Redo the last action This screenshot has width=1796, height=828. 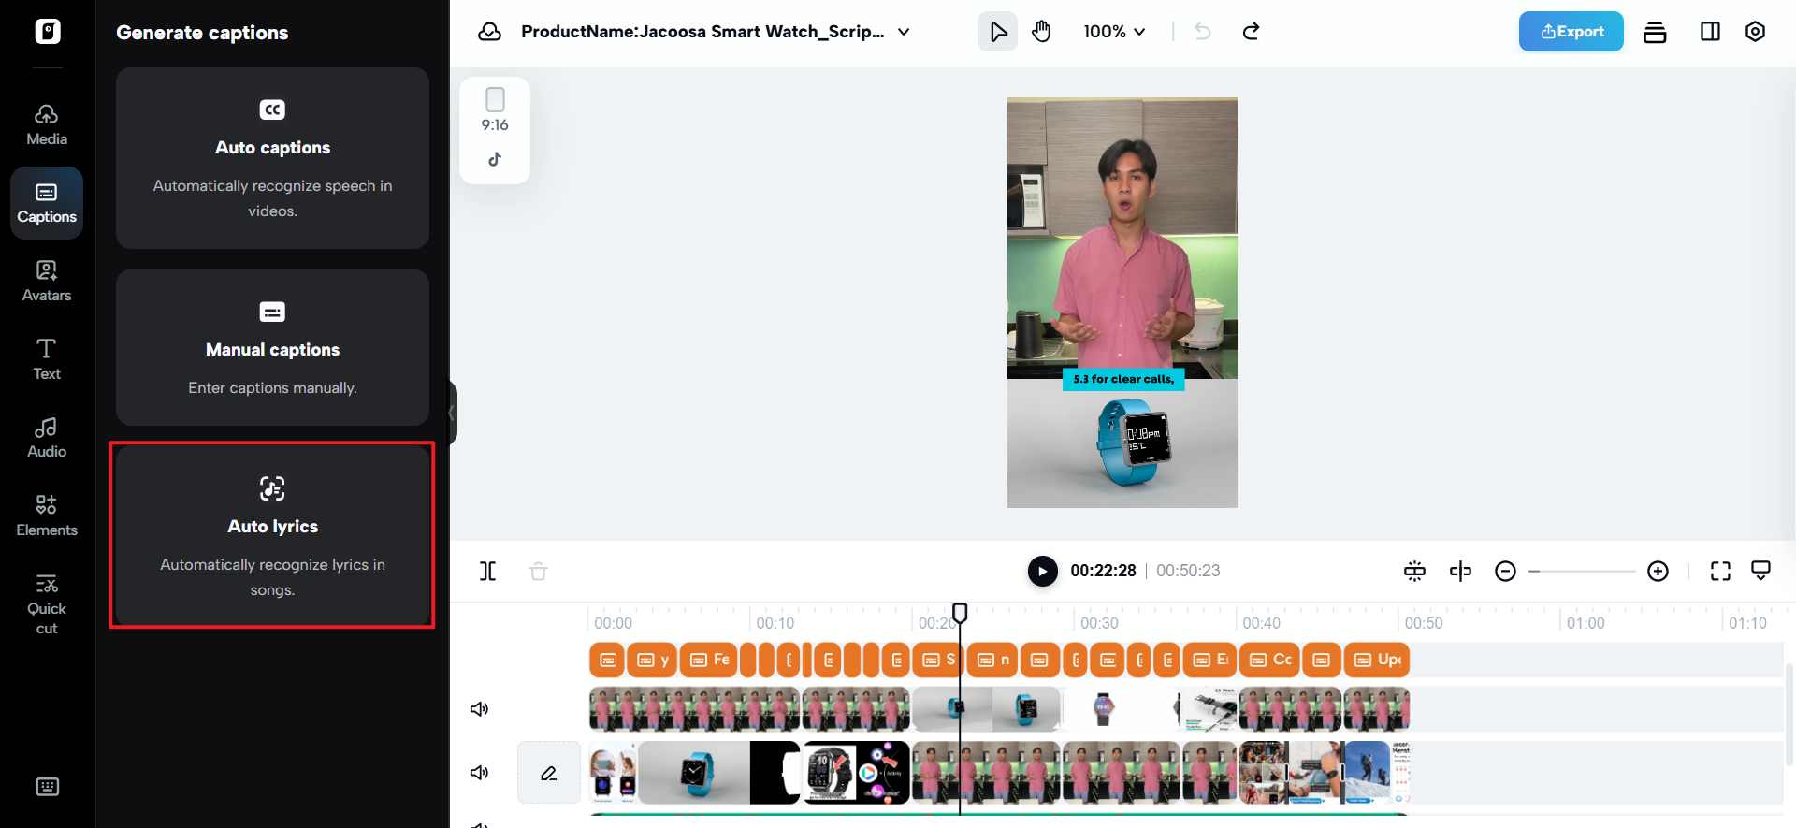point(1251,32)
